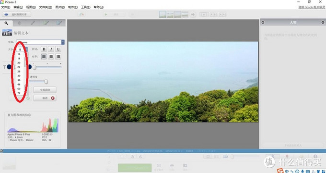Click the AB side-by-side view icon
The width and height of the screenshot is (326, 173).
213,14
